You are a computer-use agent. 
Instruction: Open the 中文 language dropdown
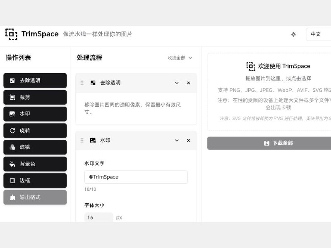click(318, 34)
